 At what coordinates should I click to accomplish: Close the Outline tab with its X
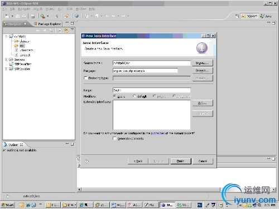pyautogui.click(x=21, y=144)
